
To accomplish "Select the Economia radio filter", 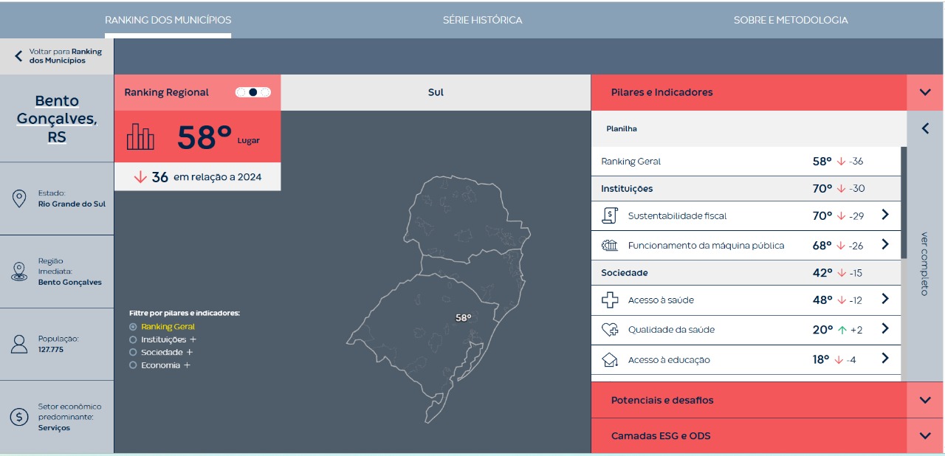I will point(133,365).
